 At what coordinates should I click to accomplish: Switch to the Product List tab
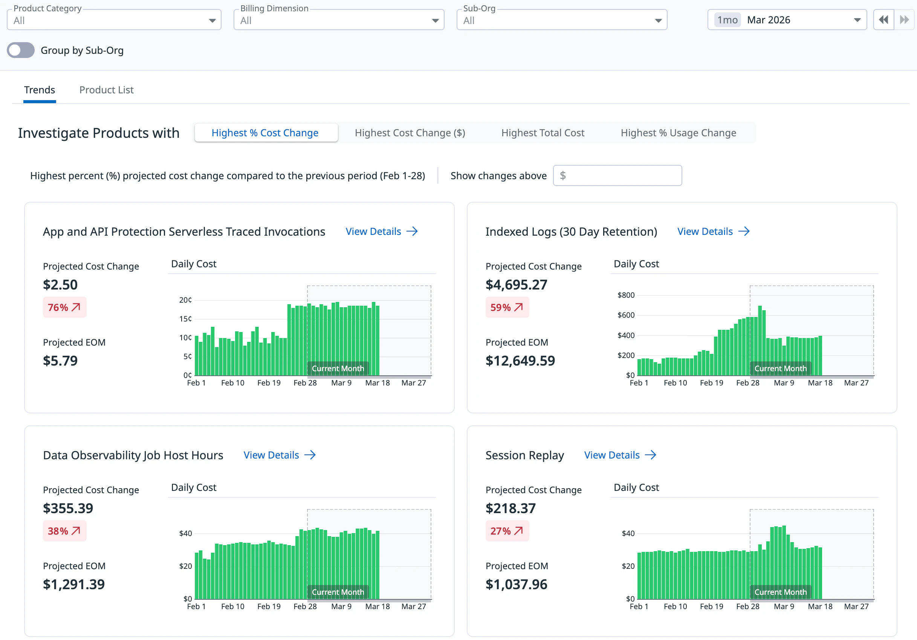pos(106,90)
